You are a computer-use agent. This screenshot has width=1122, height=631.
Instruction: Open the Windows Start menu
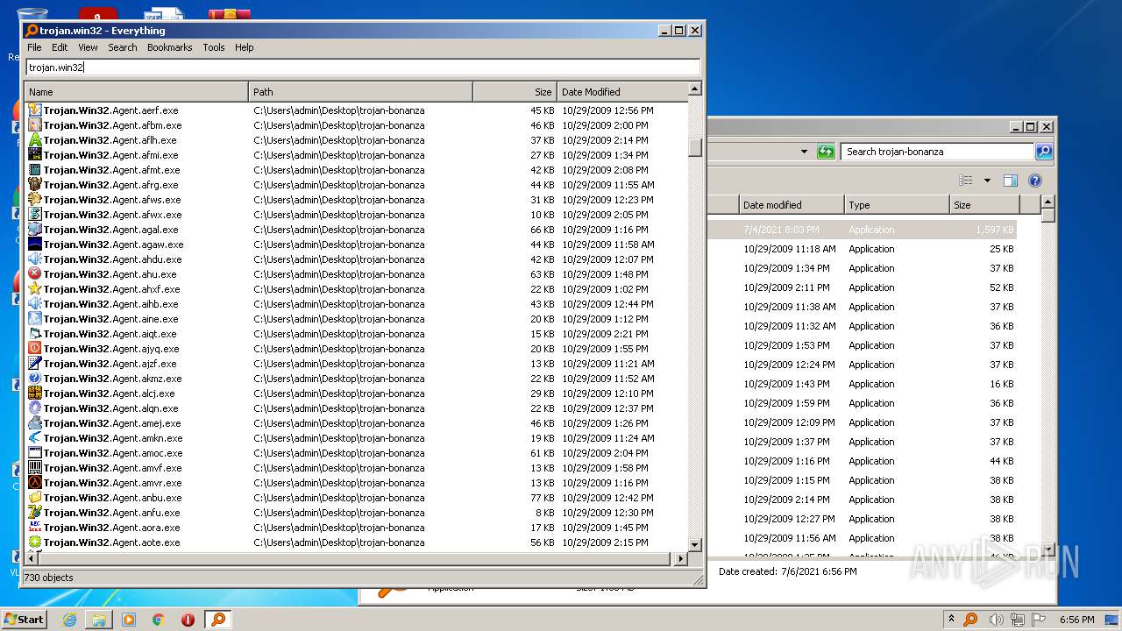(x=25, y=619)
